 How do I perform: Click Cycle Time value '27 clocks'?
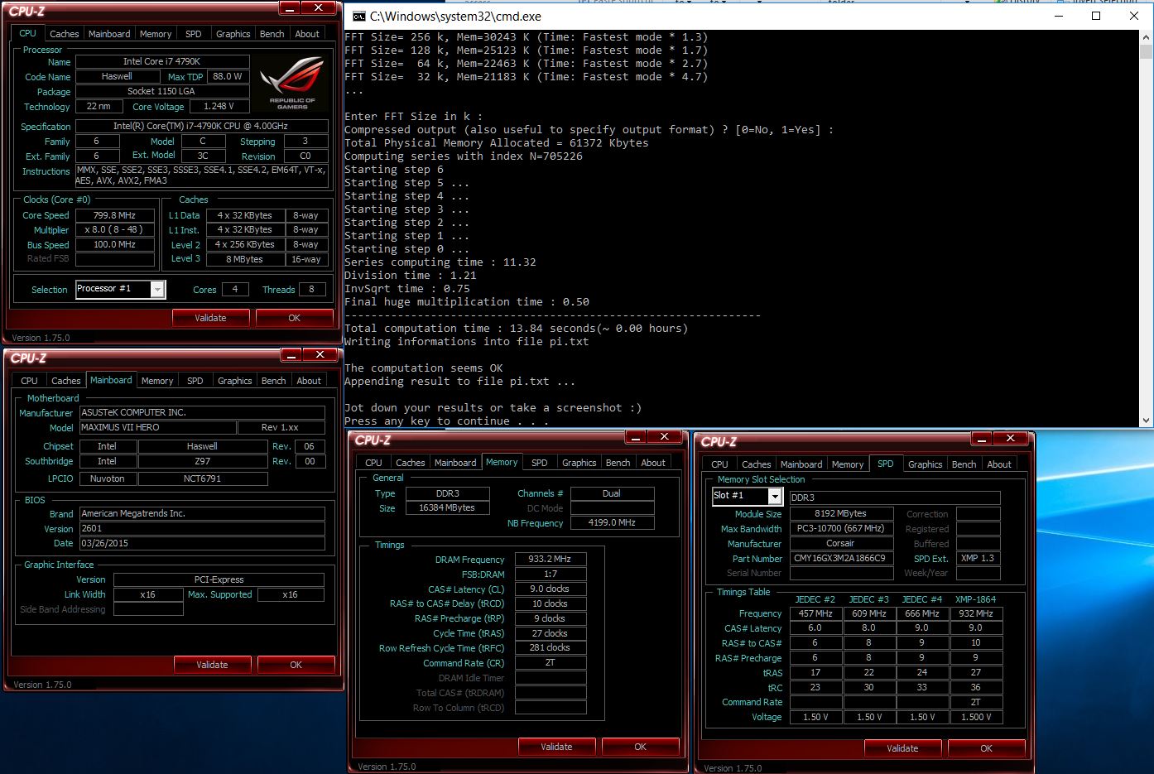551,633
